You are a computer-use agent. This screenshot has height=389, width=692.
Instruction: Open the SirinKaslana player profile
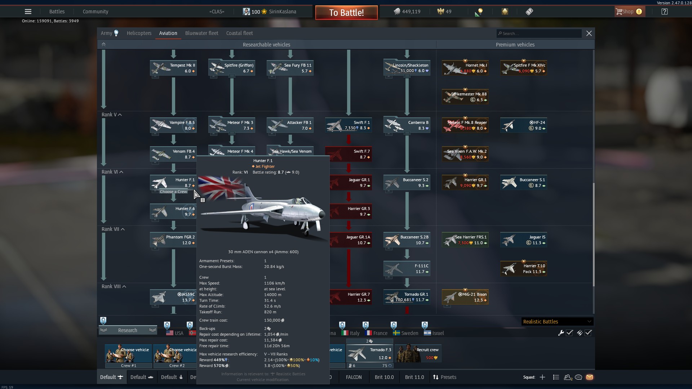(x=270, y=12)
